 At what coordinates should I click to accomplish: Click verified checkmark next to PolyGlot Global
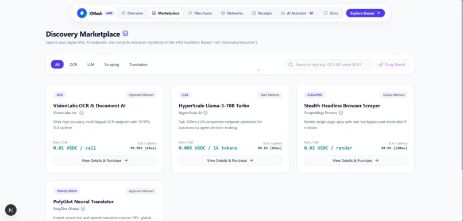83,208
